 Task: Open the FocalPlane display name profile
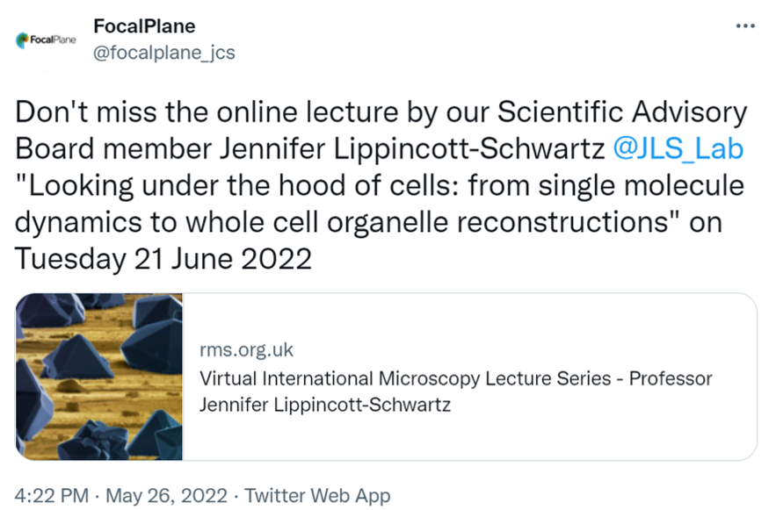click(x=144, y=26)
